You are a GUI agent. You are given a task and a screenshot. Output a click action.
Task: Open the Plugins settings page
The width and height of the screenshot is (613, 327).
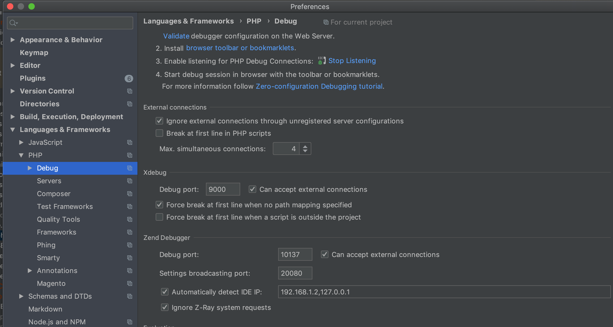(x=33, y=78)
